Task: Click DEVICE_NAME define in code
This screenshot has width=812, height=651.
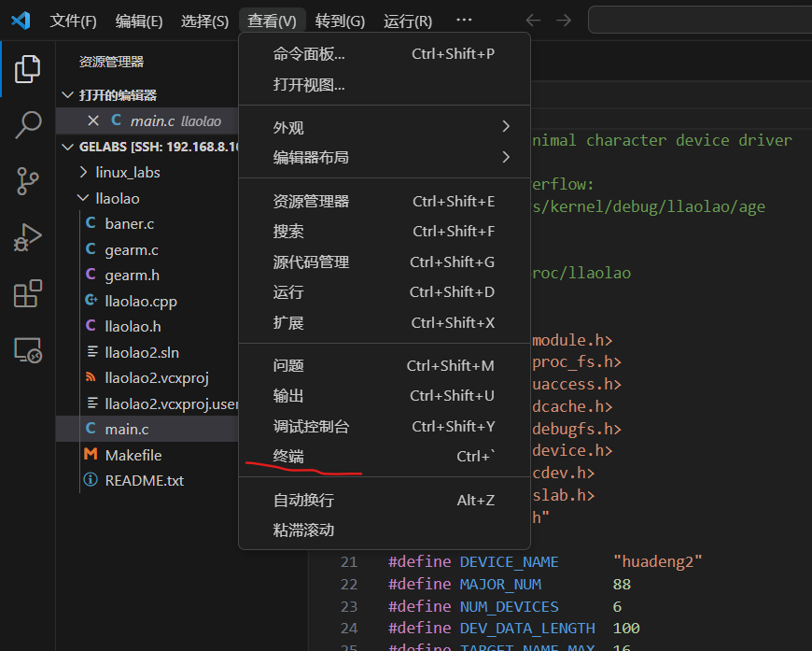Action: 509,562
